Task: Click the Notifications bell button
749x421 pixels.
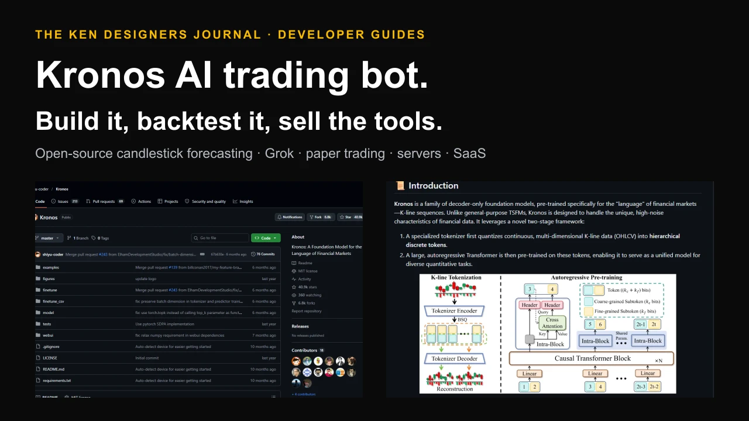Action: point(289,217)
